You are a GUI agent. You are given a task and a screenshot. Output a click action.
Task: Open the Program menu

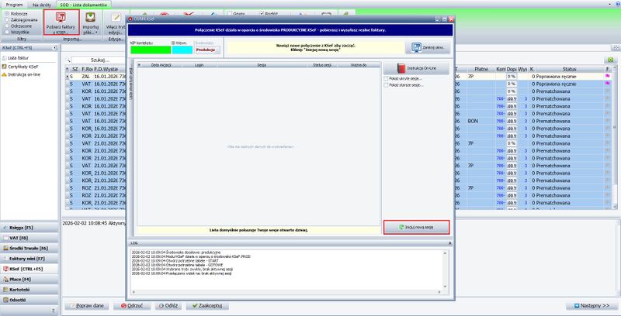pyautogui.click(x=14, y=4)
